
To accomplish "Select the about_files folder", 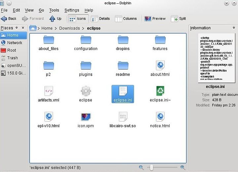I will click(x=48, y=43).
